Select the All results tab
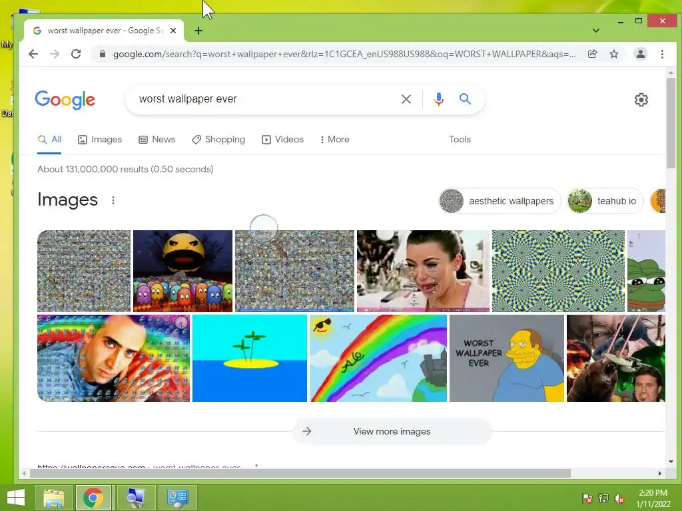This screenshot has width=682, height=511. tap(49, 140)
